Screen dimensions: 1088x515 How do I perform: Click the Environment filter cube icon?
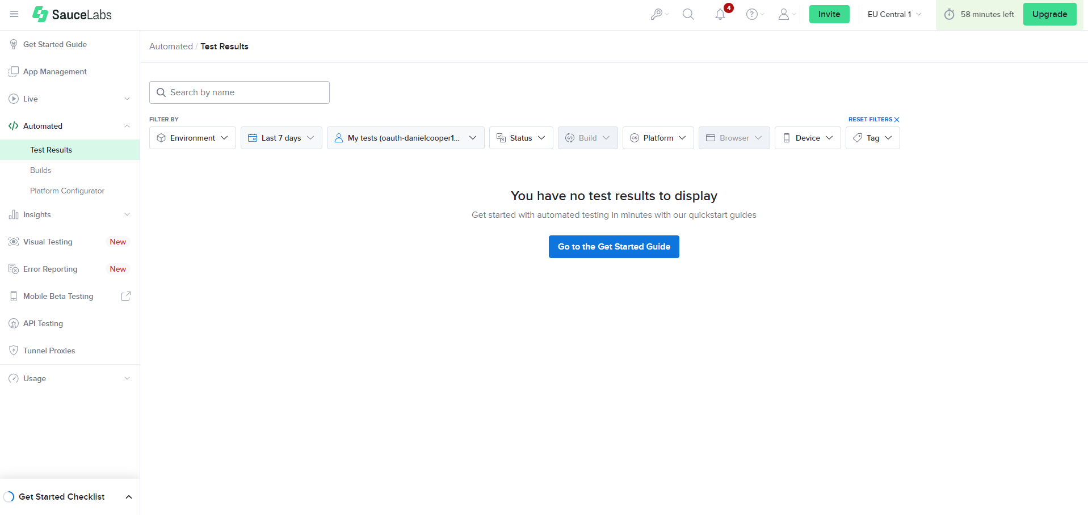click(161, 138)
